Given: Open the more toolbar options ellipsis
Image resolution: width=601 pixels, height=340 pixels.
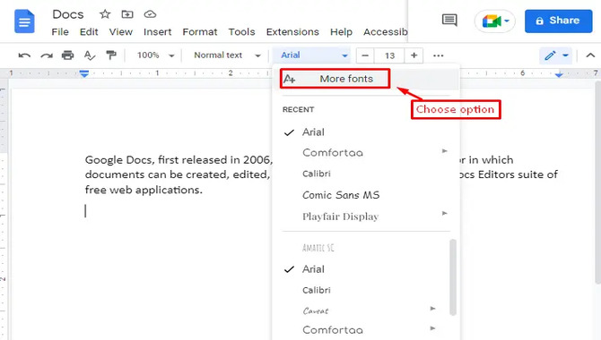Looking at the screenshot, I should click(438, 55).
